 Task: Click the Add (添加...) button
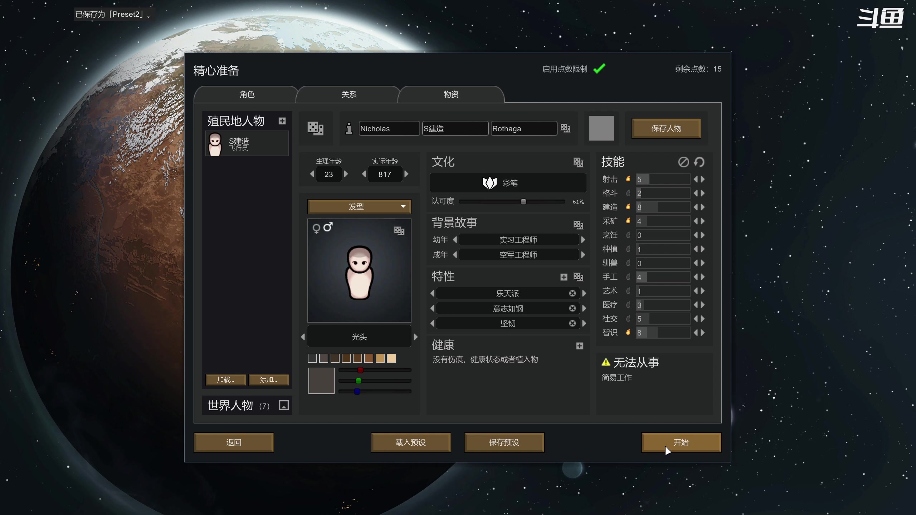coord(269,380)
